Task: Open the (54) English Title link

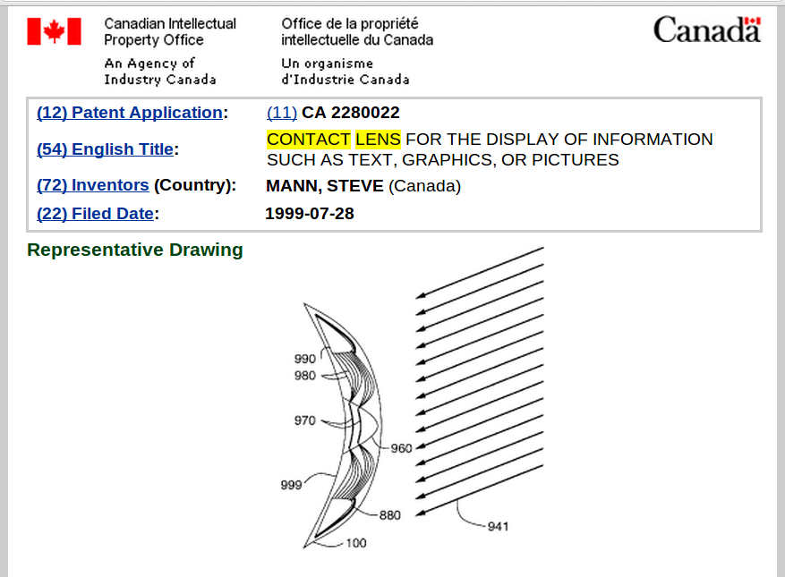Action: point(105,149)
